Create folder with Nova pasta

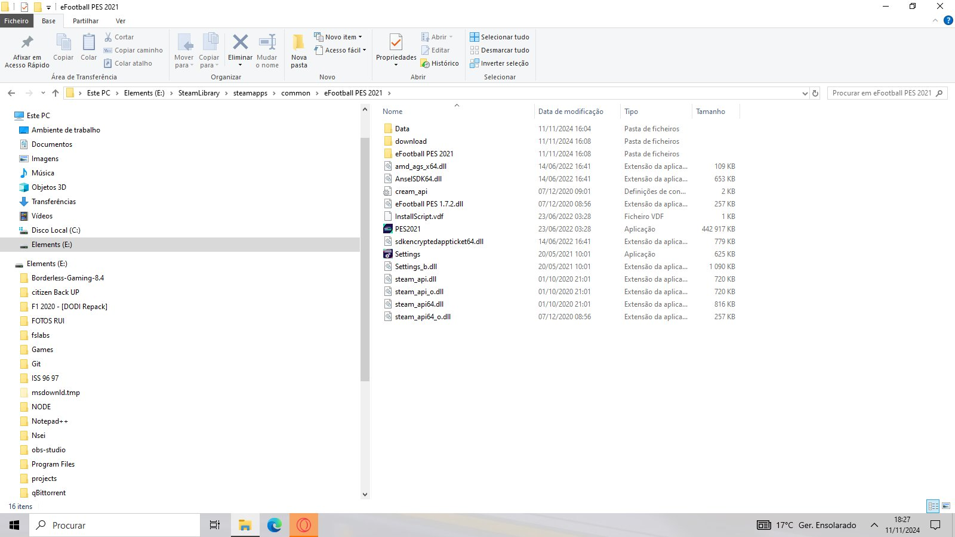(299, 51)
